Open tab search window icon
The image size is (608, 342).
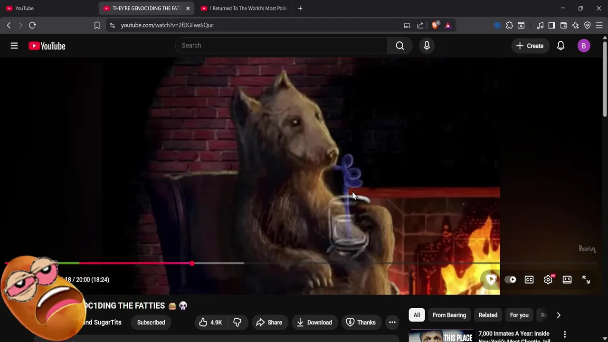521,25
